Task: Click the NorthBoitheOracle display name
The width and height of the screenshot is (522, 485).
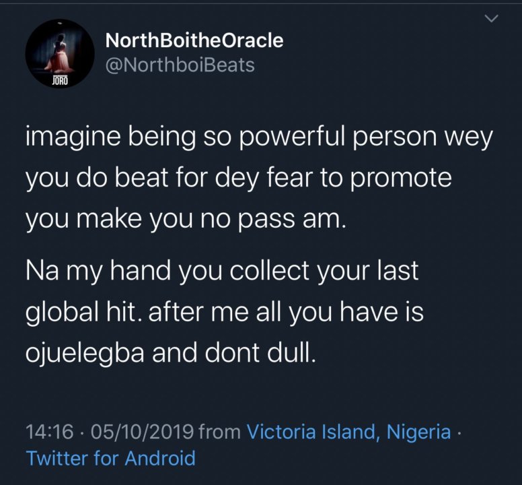Action: point(194,40)
